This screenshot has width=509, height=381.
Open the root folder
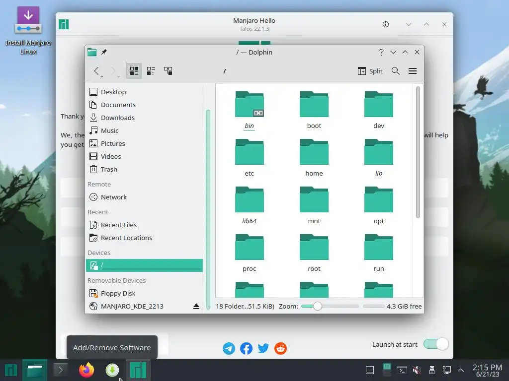pyautogui.click(x=314, y=253)
